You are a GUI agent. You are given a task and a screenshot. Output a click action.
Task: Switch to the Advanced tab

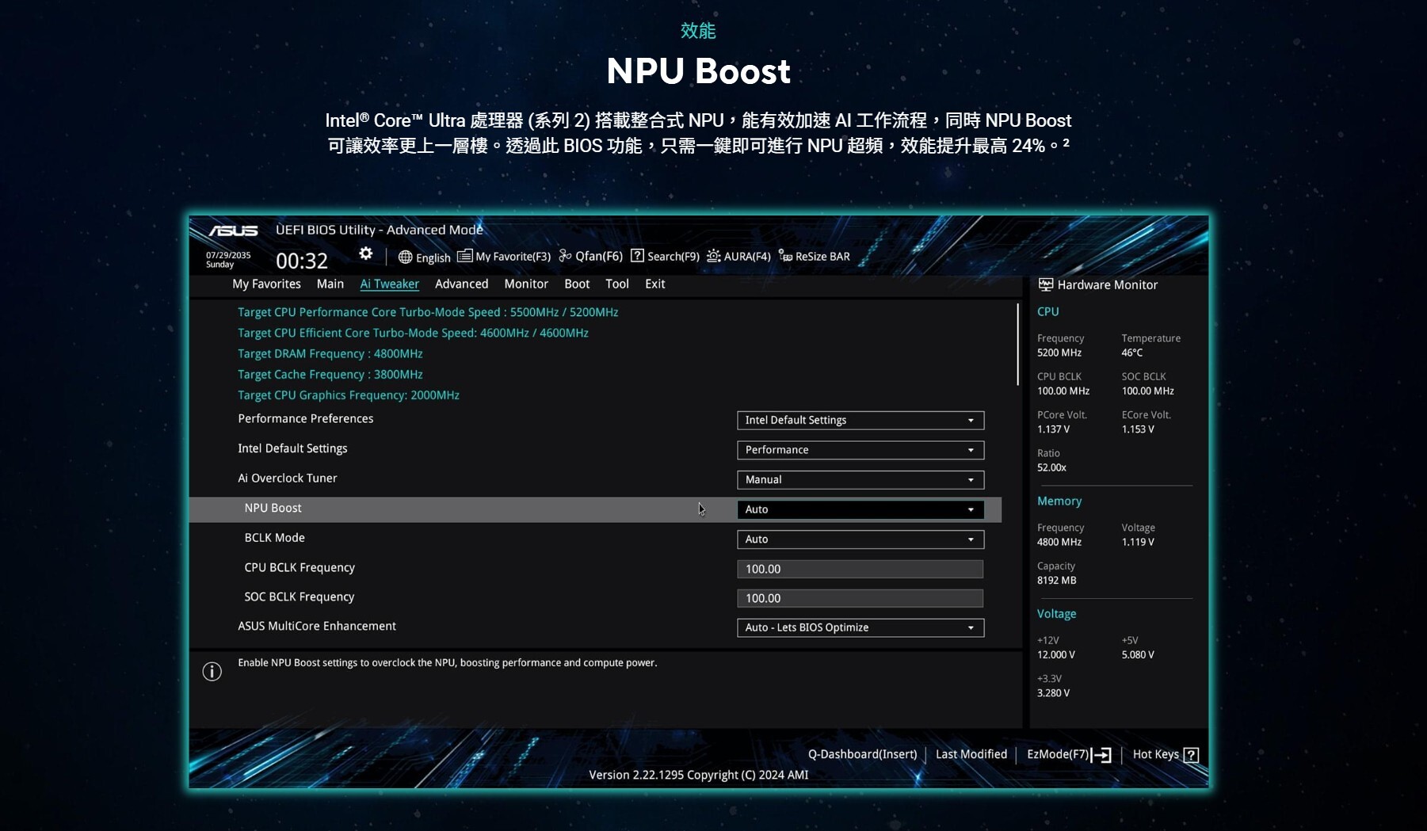(x=461, y=284)
